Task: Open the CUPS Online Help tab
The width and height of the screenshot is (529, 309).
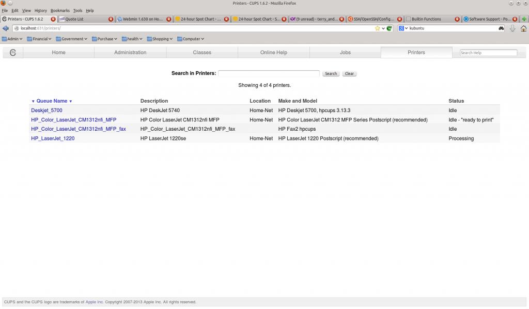Action: [274, 52]
